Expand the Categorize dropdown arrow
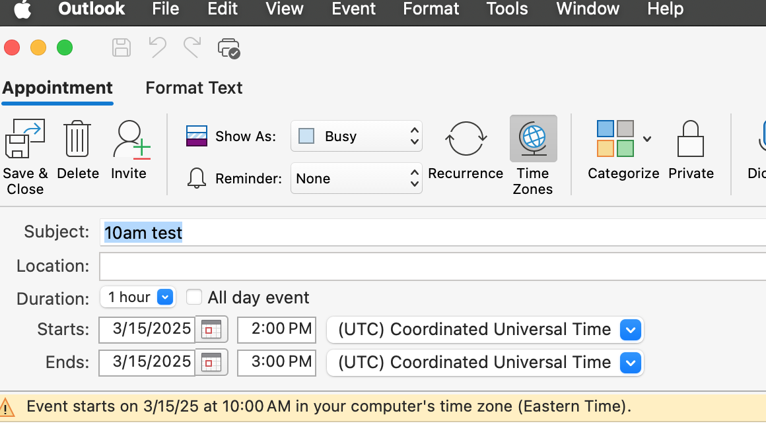 pos(646,139)
